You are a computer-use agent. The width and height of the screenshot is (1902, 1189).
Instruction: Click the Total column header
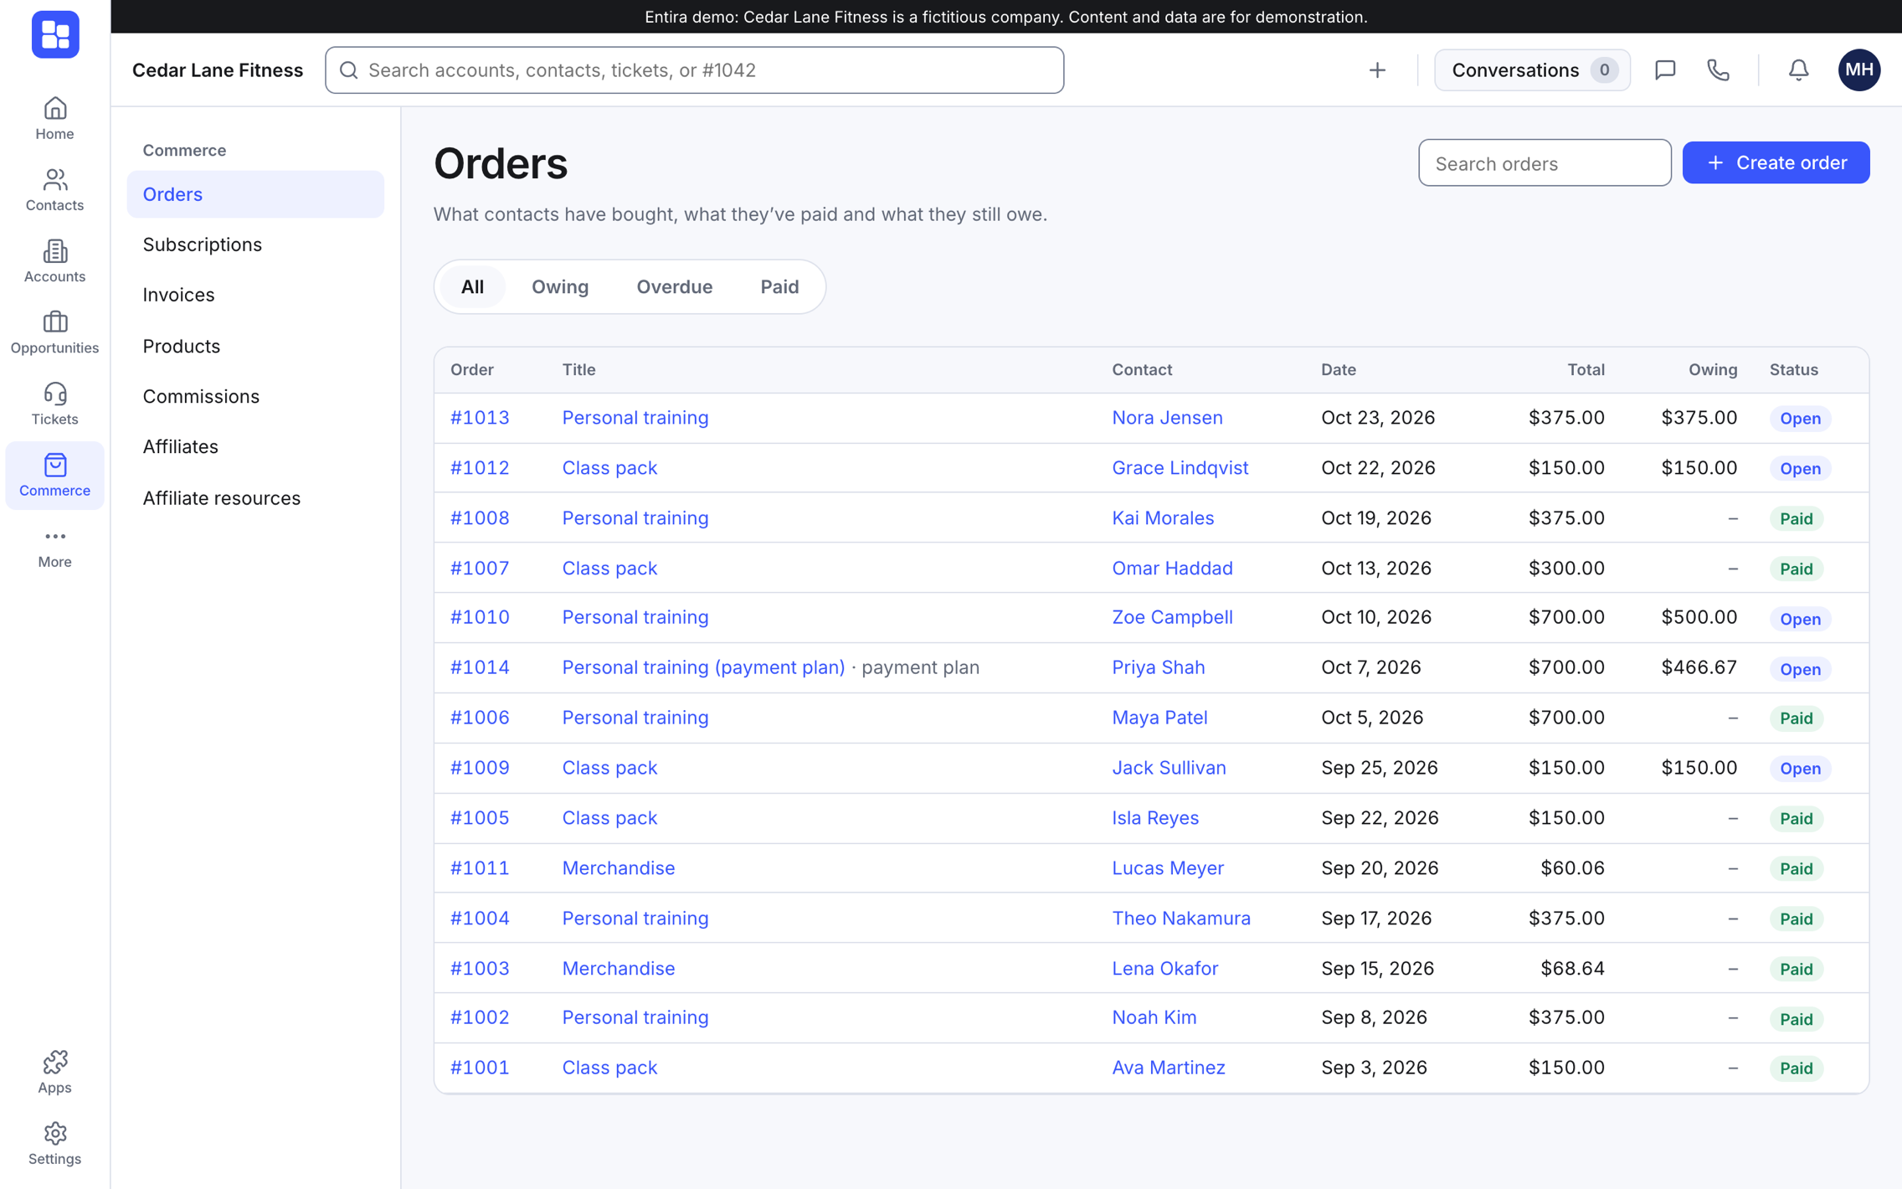tap(1586, 369)
